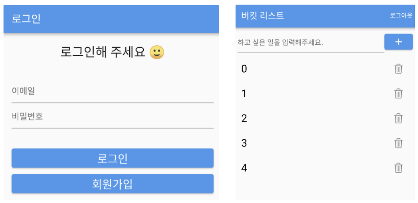Focus the 이메일 email field
The image size is (418, 203).
coord(112,92)
